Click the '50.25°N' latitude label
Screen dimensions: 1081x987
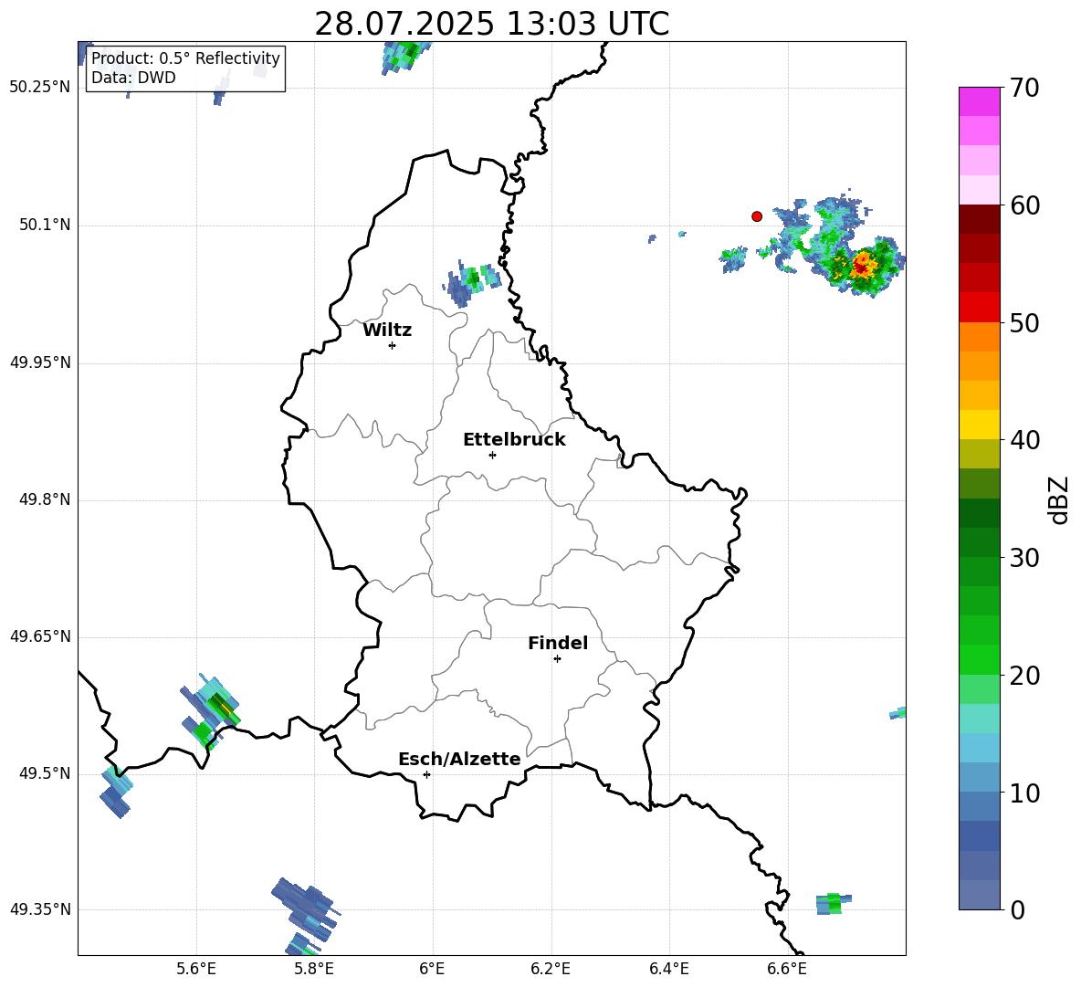(39, 88)
